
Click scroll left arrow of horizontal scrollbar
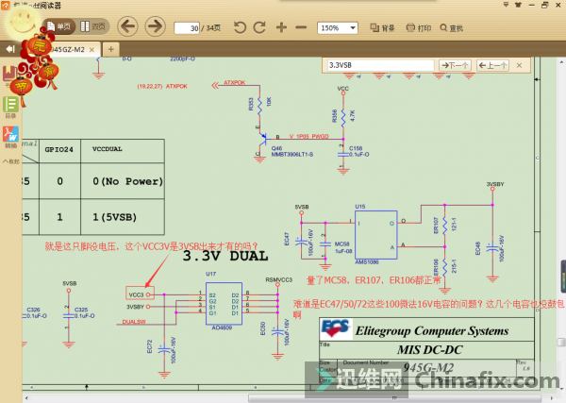point(26,398)
